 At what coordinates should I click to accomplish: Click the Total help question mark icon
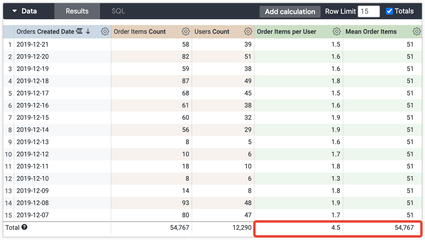tap(25, 227)
